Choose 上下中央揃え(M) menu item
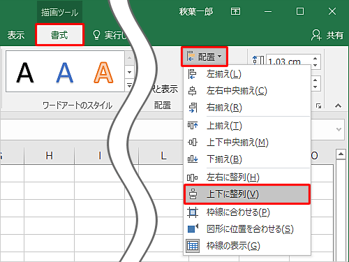Viewport: 349px width, 262px height. tap(247, 143)
